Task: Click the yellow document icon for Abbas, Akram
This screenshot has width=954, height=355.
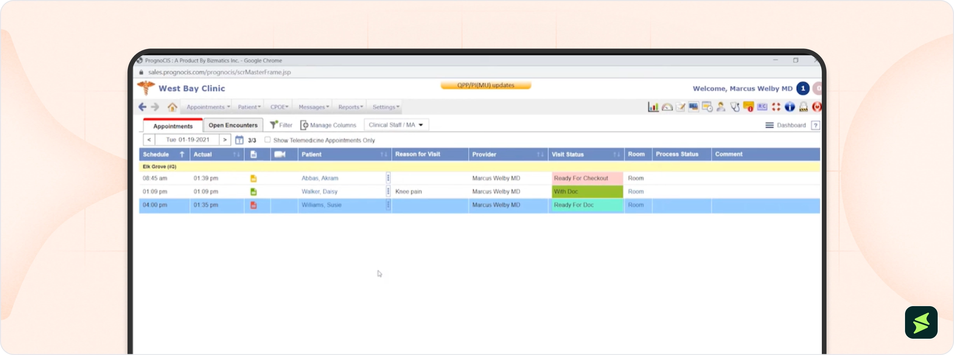Action: tap(253, 178)
